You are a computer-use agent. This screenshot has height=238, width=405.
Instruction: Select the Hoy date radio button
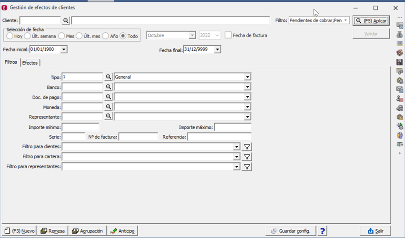click(10, 36)
